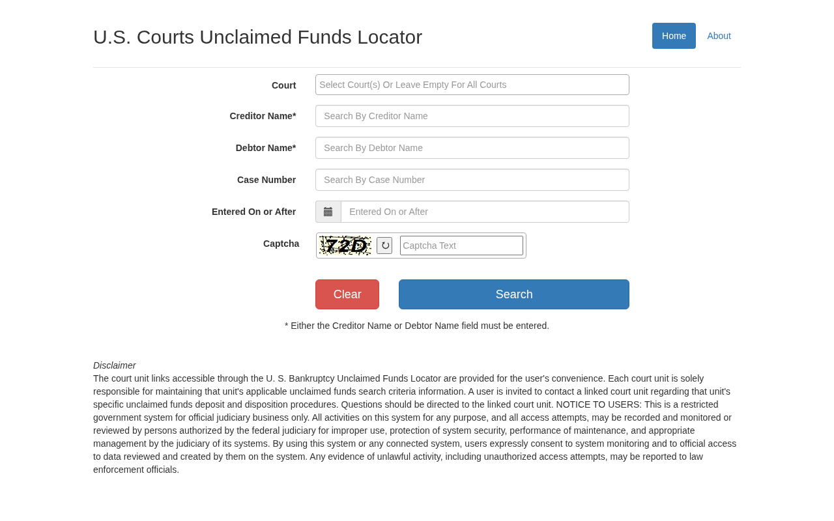Screen dimensions: 834x521
Task: Click into the Debtor Name field
Action: coord(472,148)
